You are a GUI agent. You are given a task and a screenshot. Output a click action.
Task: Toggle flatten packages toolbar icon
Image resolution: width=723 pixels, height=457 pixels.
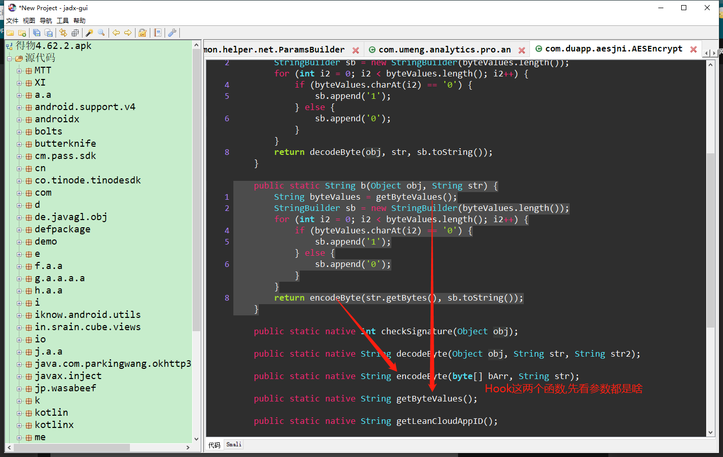75,33
